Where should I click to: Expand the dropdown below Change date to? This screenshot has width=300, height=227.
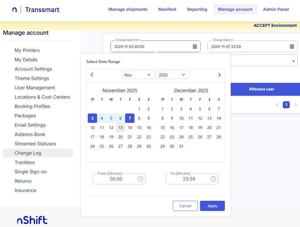(x=293, y=61)
